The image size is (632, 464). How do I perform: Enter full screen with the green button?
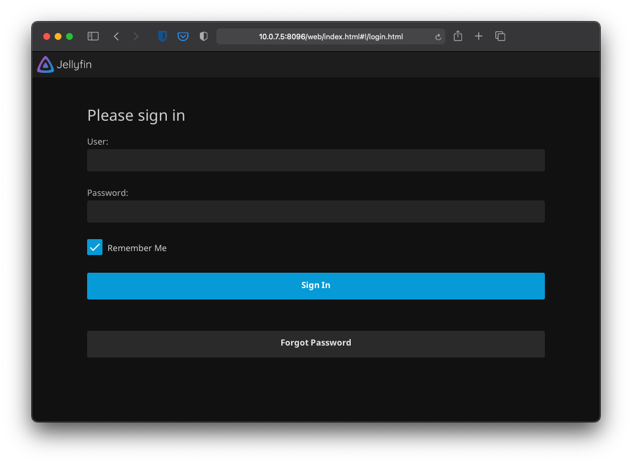(69, 36)
